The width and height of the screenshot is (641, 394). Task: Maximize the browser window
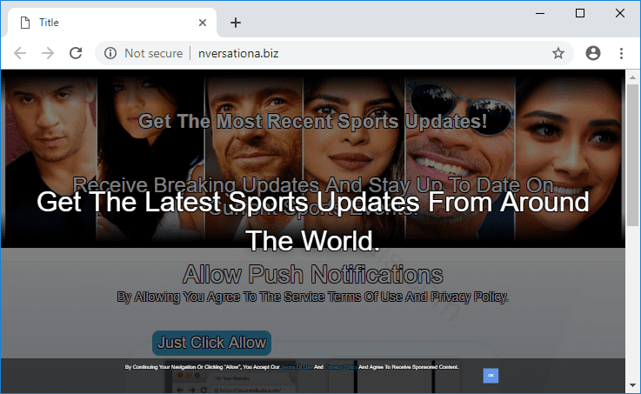[580, 13]
